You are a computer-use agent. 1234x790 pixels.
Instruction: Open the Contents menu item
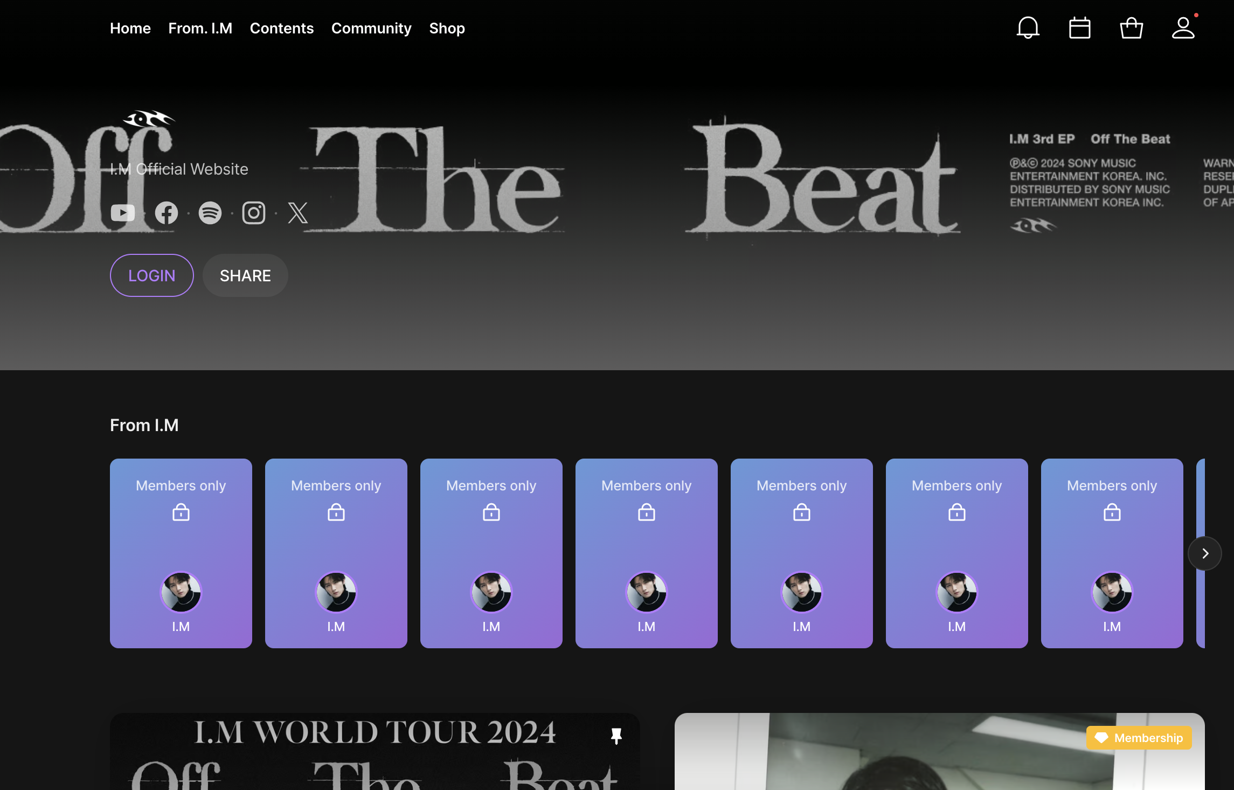click(282, 28)
